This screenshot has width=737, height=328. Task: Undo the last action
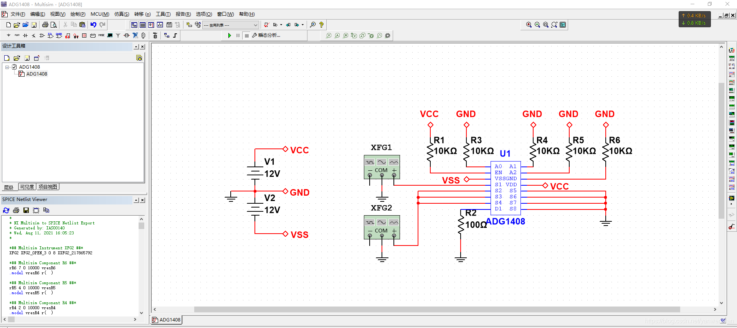(93, 25)
